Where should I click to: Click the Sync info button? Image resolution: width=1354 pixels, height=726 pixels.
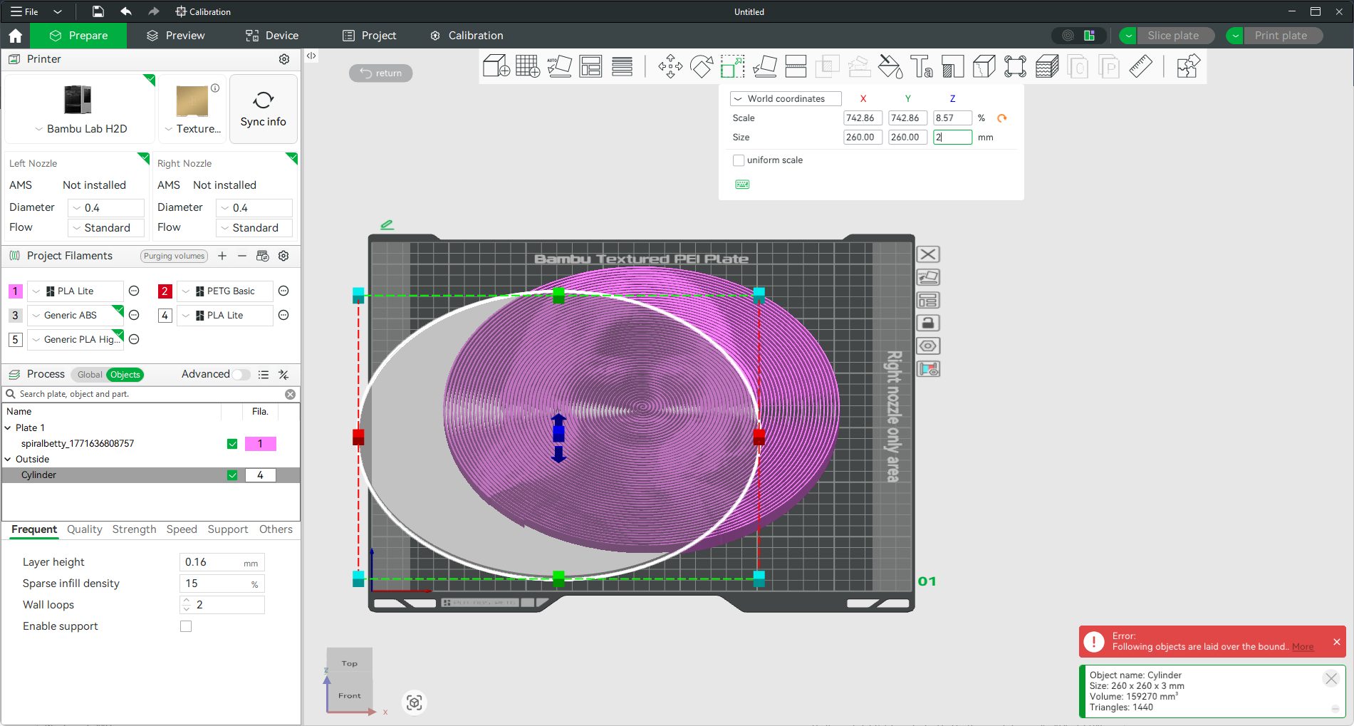click(x=263, y=109)
